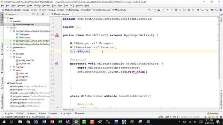This screenshot has height=125, width=223.
Task: Run the app with green play button
Action: [168, 10]
